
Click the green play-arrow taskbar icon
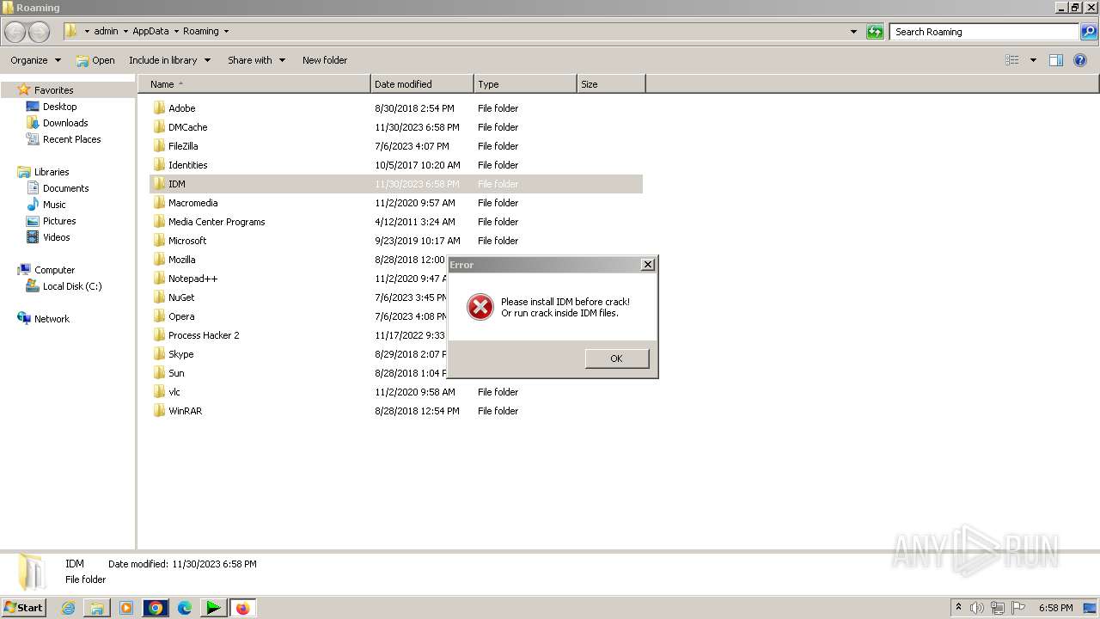(x=213, y=608)
